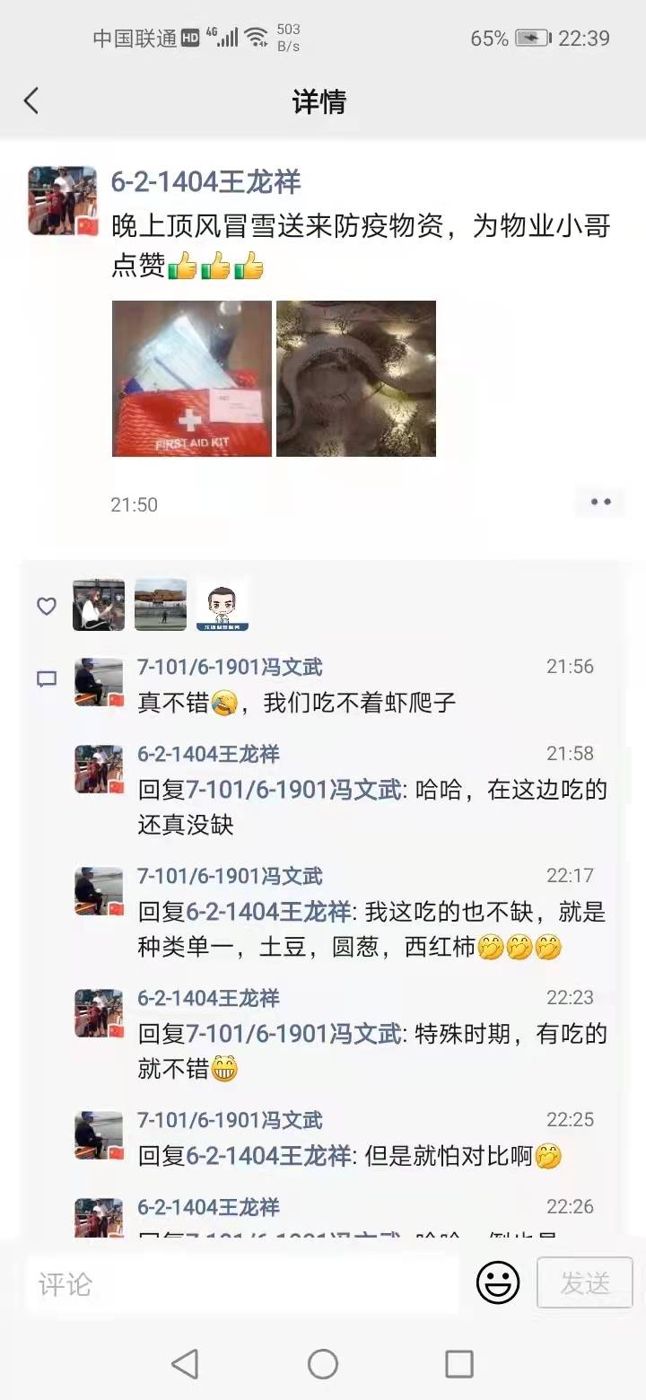Viewport: 646px width, 1400px height.
Task: Open the two-dot more options button
Action: pyautogui.click(x=600, y=503)
